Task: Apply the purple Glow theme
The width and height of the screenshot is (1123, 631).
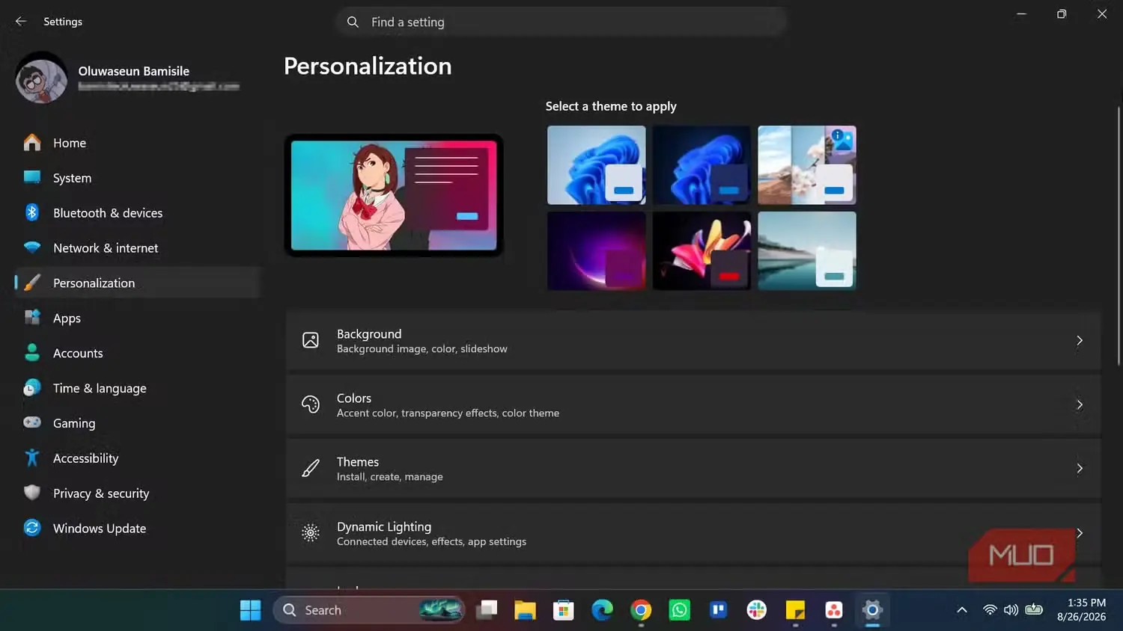Action: point(597,250)
